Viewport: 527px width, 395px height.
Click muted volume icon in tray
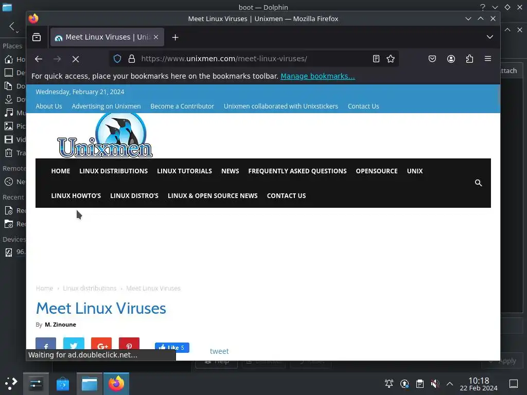(x=435, y=384)
